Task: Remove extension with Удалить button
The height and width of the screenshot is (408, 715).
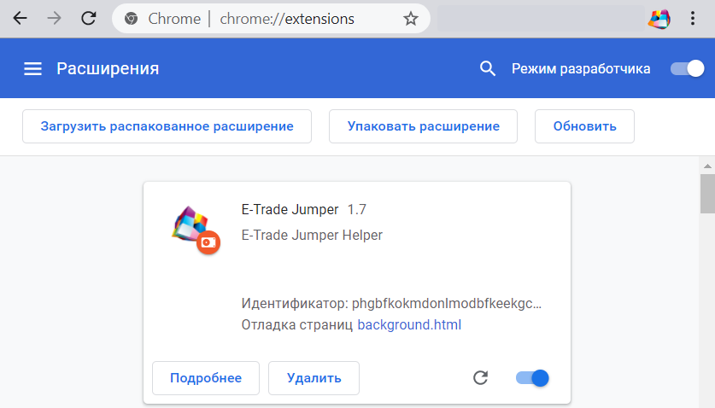Action: [x=314, y=378]
